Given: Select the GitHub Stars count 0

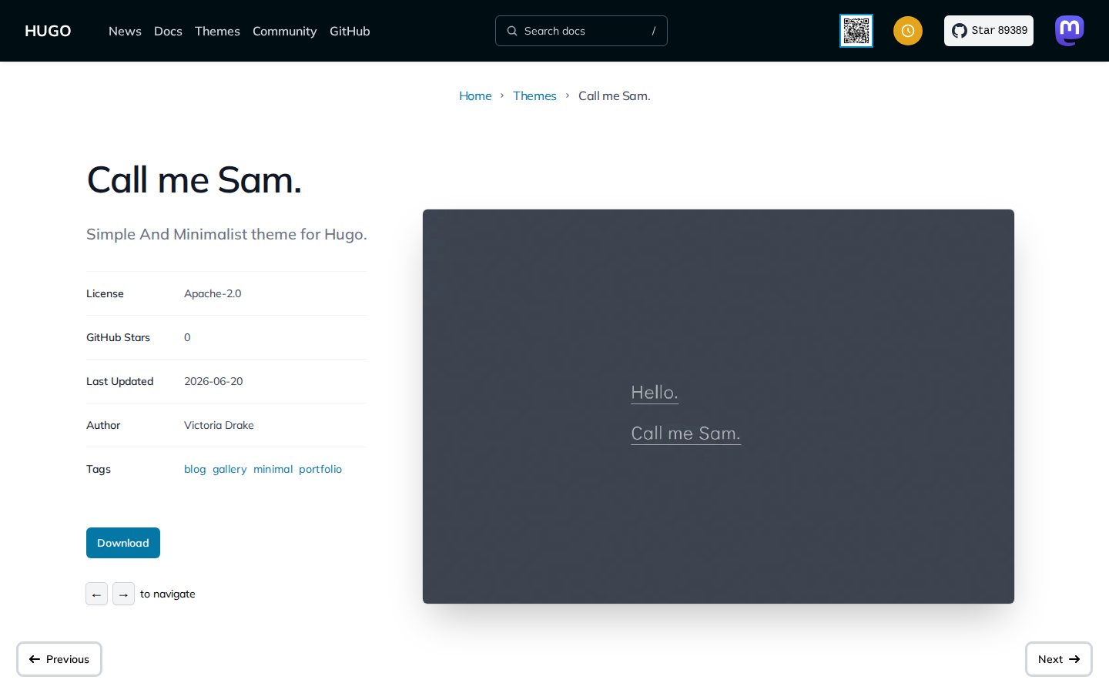Looking at the screenshot, I should click(187, 337).
